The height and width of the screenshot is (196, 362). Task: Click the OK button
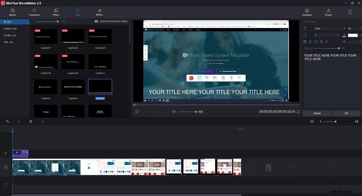(x=346, y=113)
